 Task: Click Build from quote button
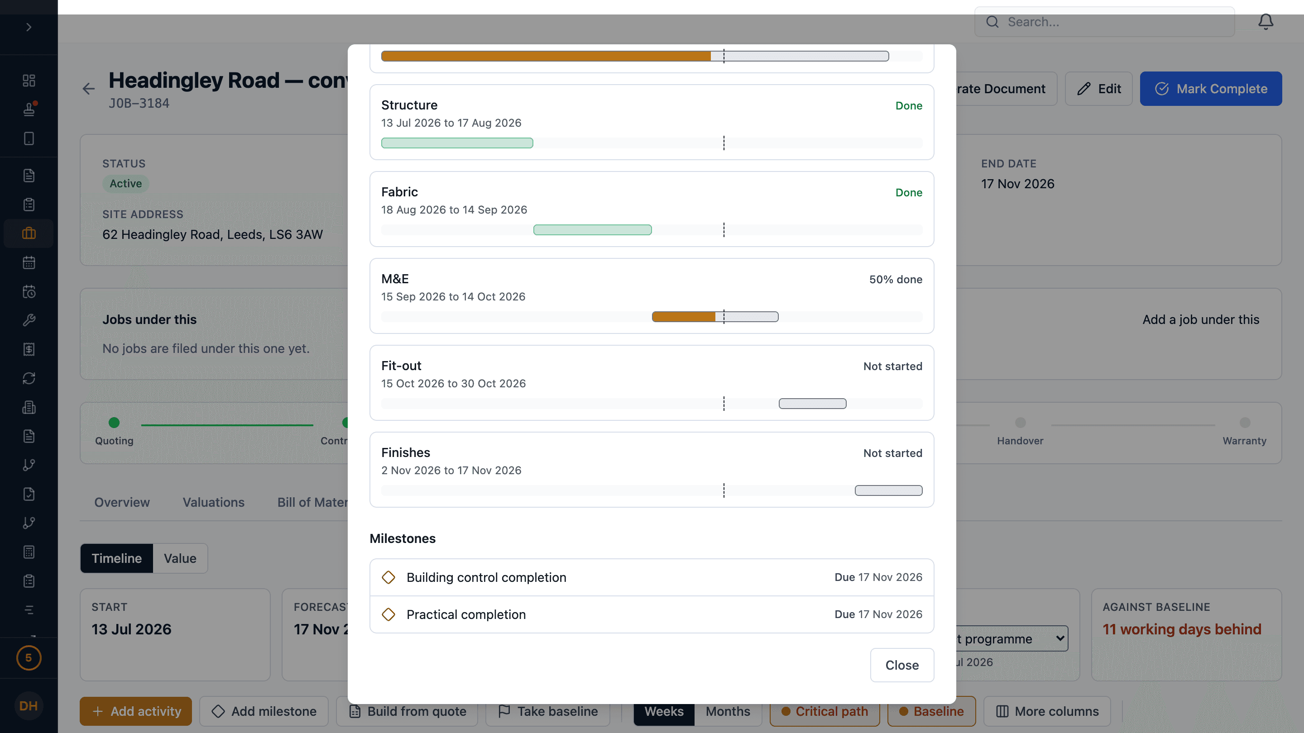click(407, 711)
